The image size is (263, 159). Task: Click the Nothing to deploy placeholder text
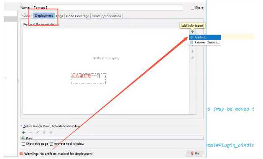click(x=106, y=58)
